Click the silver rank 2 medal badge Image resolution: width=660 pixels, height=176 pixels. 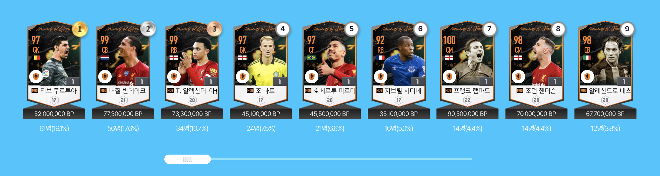[x=148, y=29]
